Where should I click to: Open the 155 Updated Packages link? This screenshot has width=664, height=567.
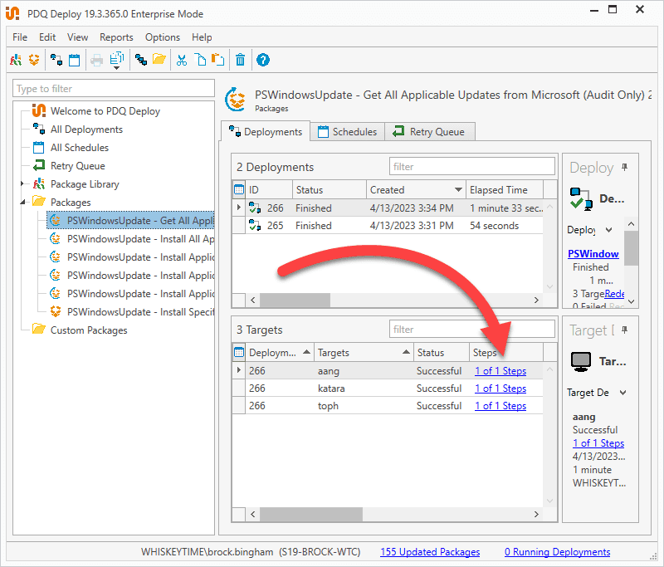pos(429,551)
